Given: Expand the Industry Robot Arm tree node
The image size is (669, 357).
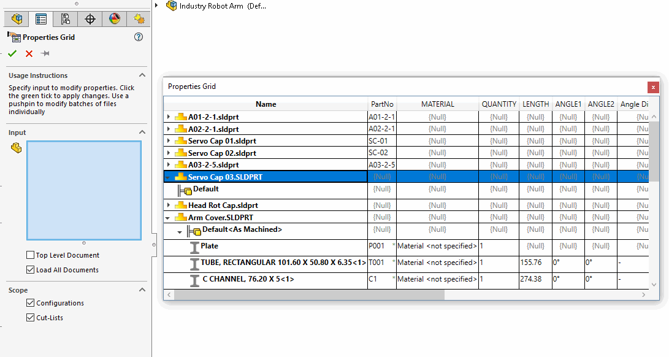Looking at the screenshot, I should tap(156, 6).
